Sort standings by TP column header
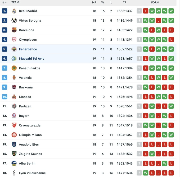The image size is (180, 177). click(x=125, y=2)
